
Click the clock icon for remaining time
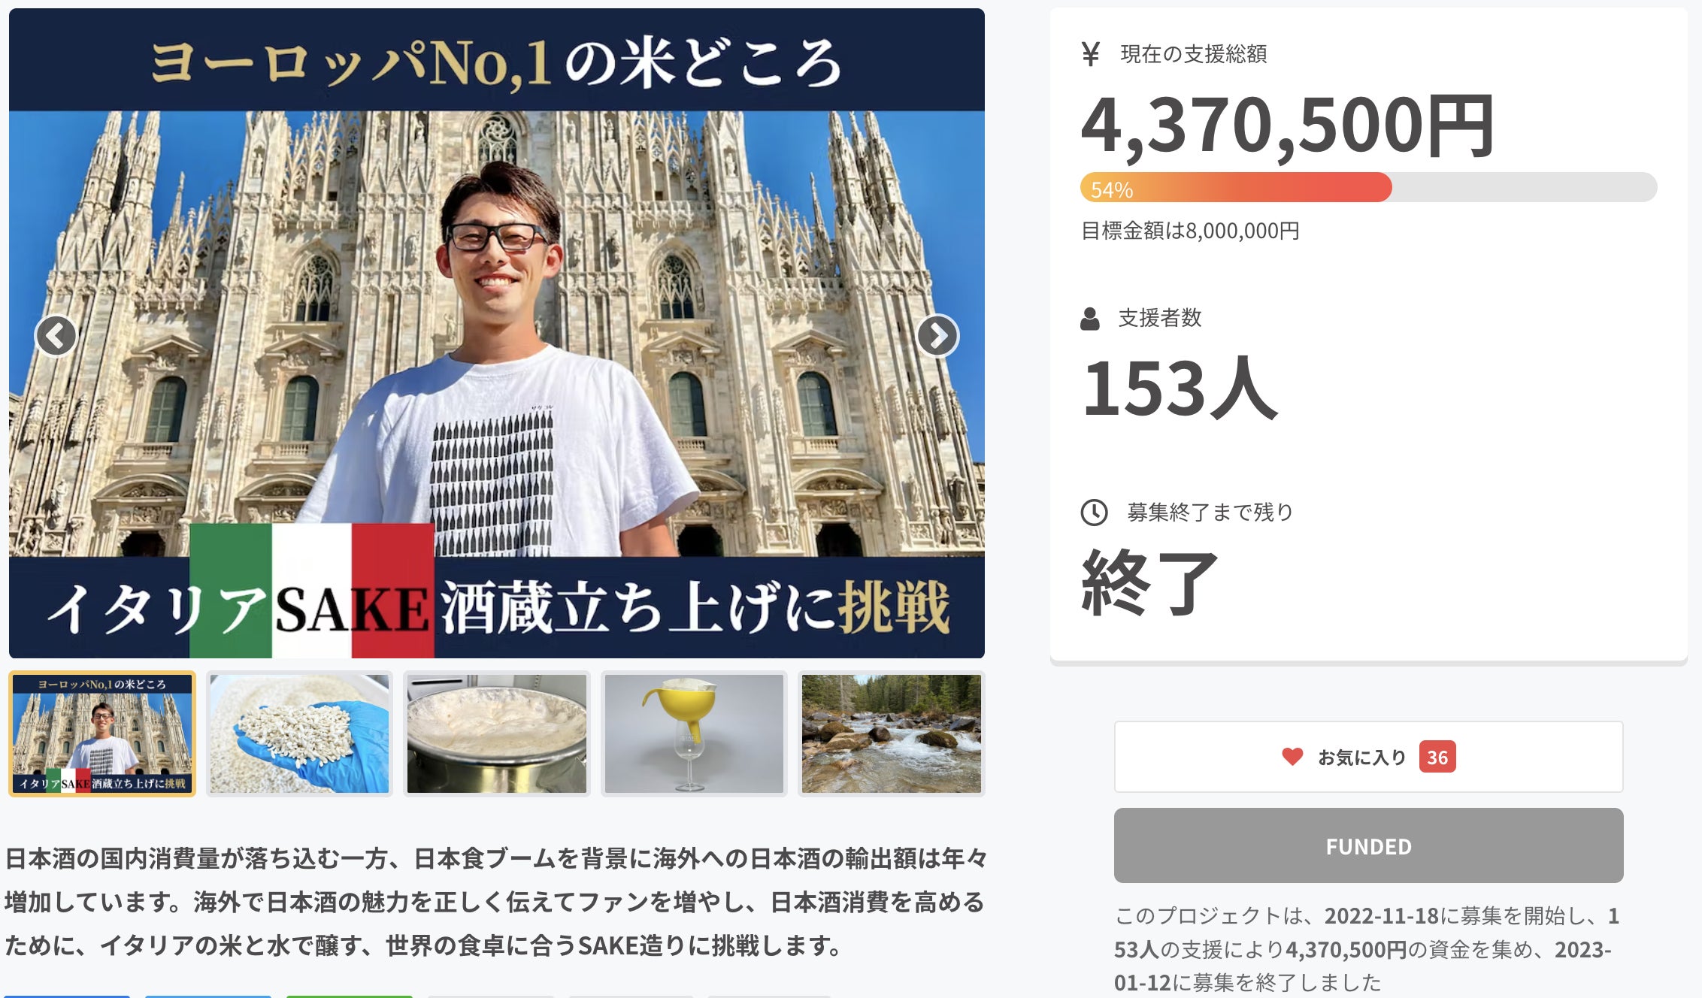[1094, 513]
